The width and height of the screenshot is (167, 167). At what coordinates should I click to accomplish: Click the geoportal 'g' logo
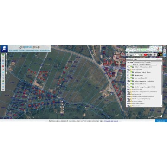pos(4,49)
